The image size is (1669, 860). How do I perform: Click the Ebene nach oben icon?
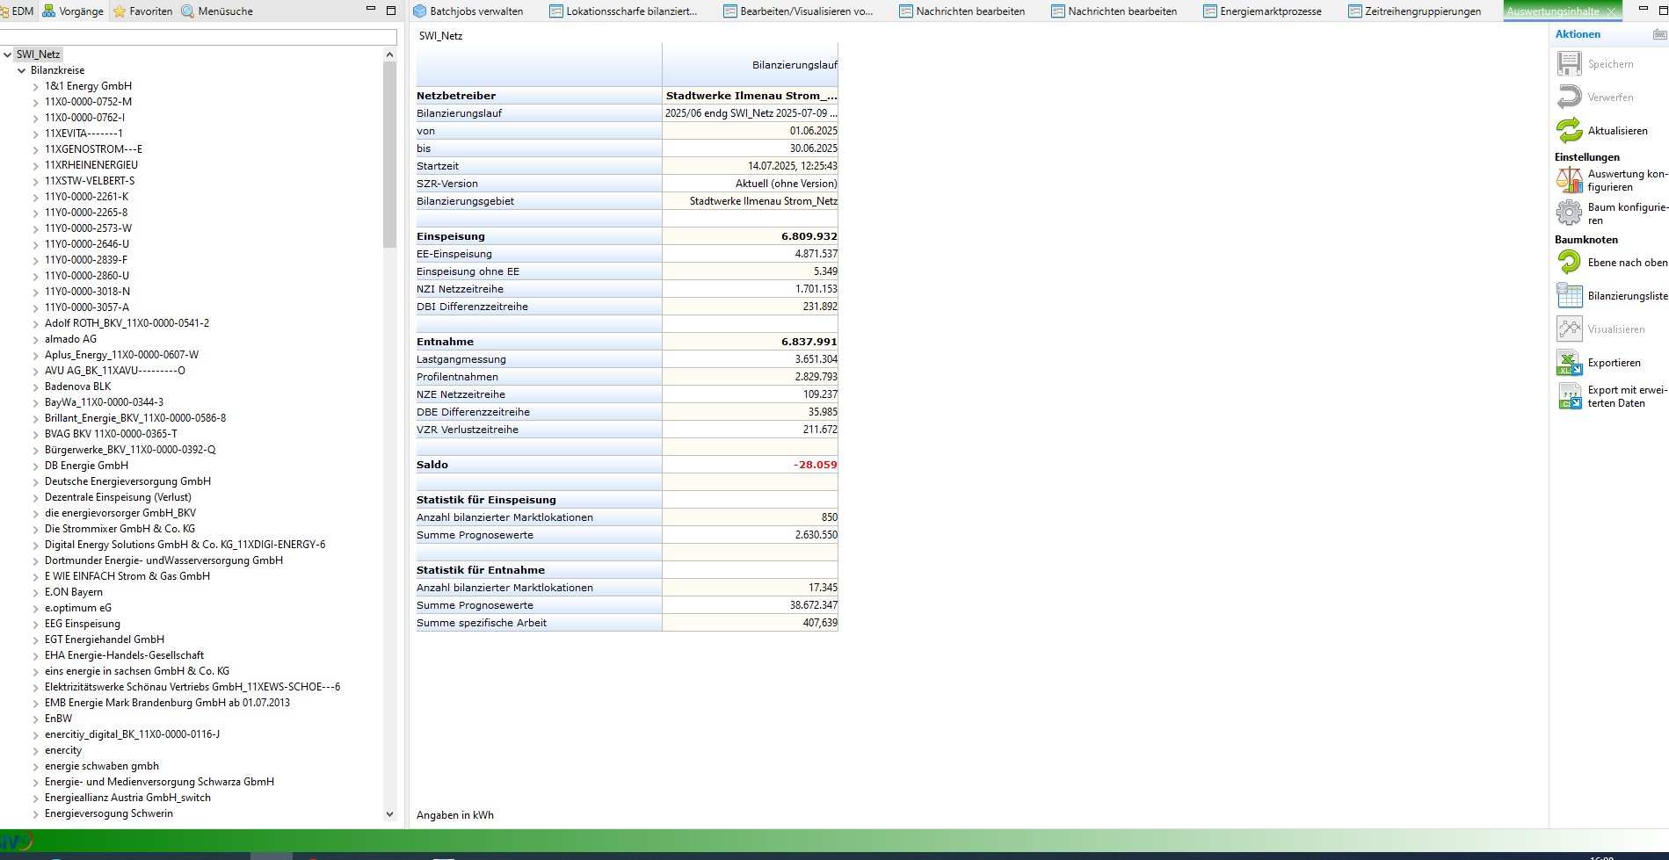[1569, 262]
